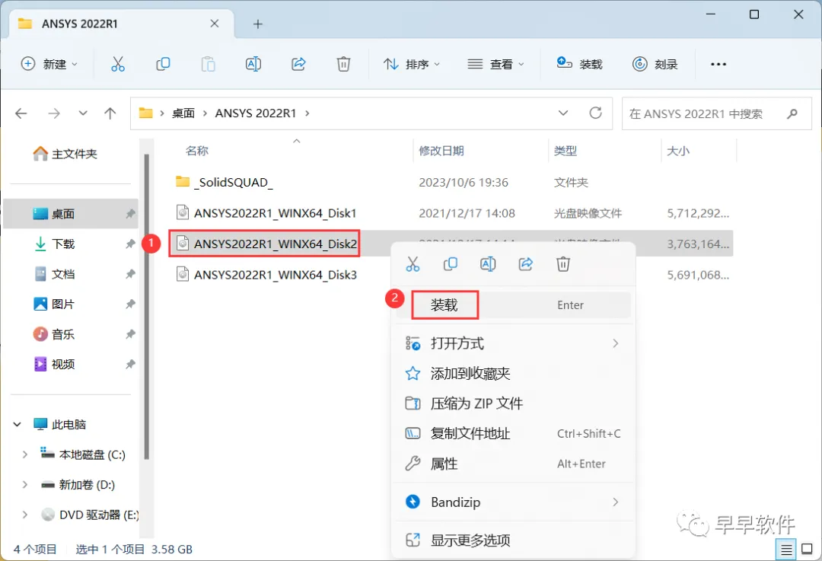
Task: Click 桌面 in breadcrumb path
Action: tap(183, 113)
